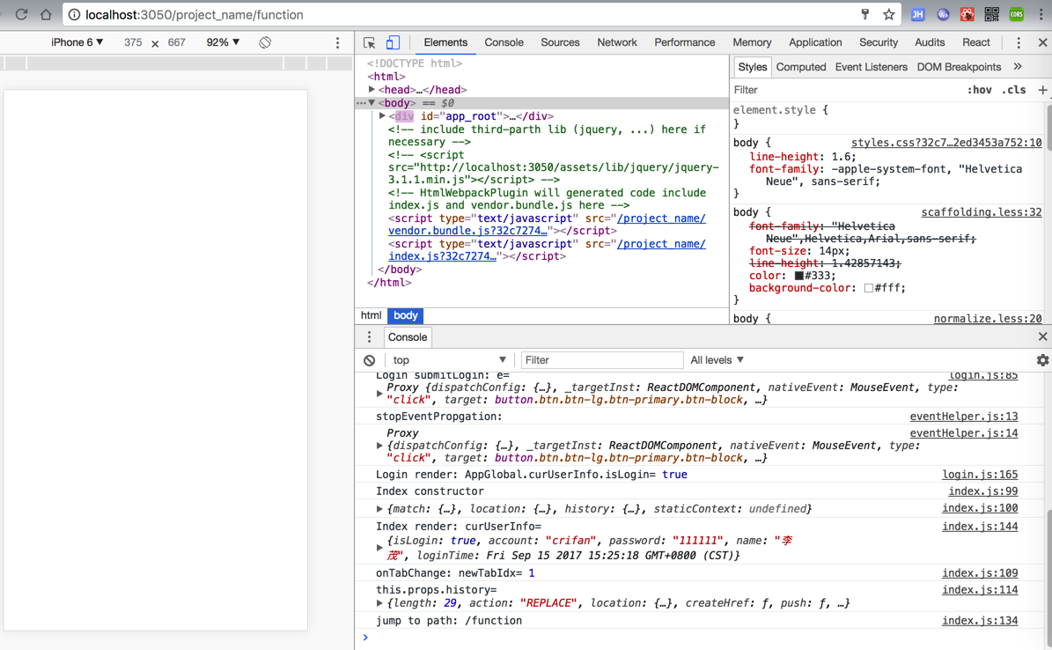Click the rotate screen orientation icon
The image size is (1052, 650).
(265, 42)
